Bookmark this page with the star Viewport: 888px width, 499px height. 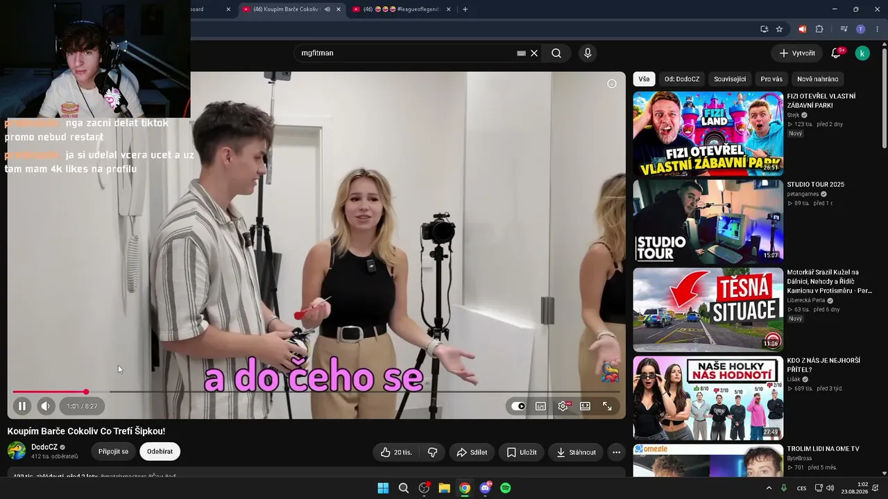779,29
